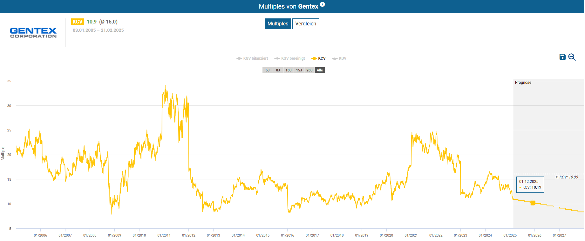Click the highlighted forecast data point marker

pos(533,203)
